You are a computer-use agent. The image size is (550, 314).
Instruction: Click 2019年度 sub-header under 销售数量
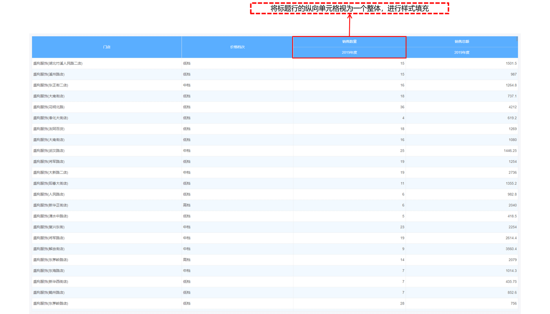349,53
